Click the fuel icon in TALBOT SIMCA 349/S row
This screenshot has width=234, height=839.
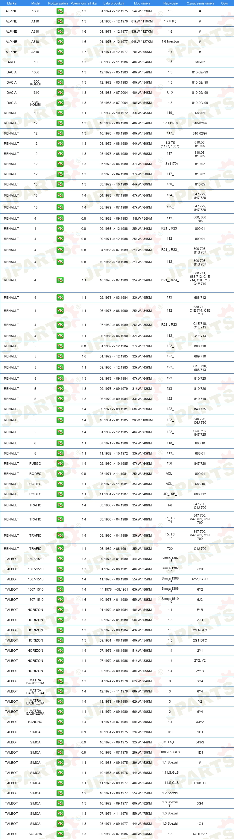pyautogui.click(x=60, y=742)
